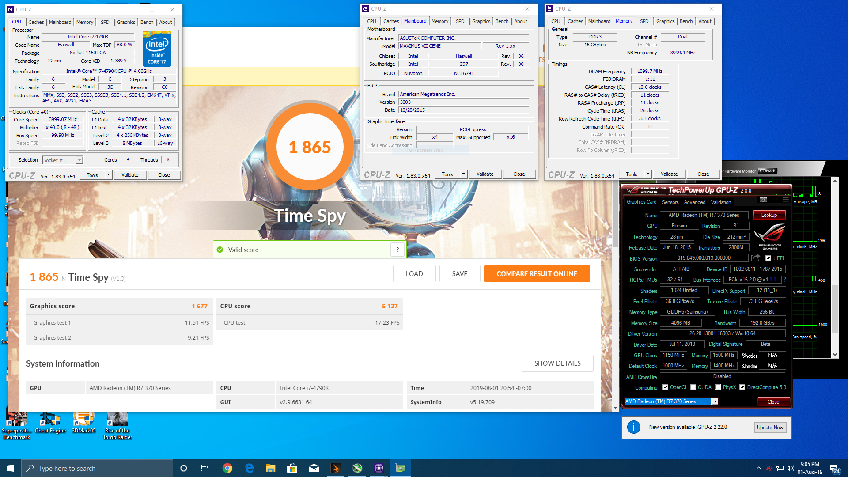Click the DRAM Frequency value 1099.7 MHz

[650, 71]
